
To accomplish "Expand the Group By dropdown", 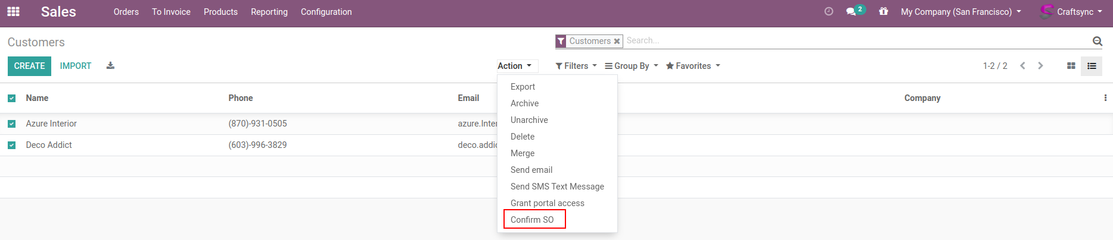I will pos(631,66).
